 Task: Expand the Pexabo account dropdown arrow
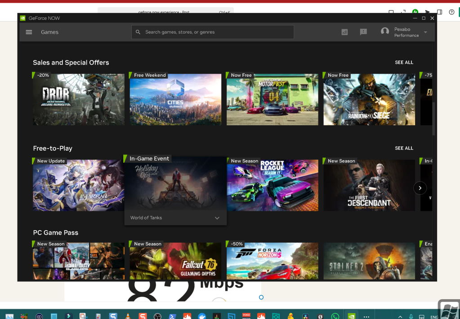point(425,32)
